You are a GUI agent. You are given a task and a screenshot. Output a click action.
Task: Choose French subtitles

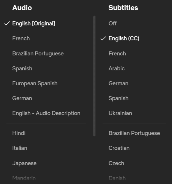point(117,53)
